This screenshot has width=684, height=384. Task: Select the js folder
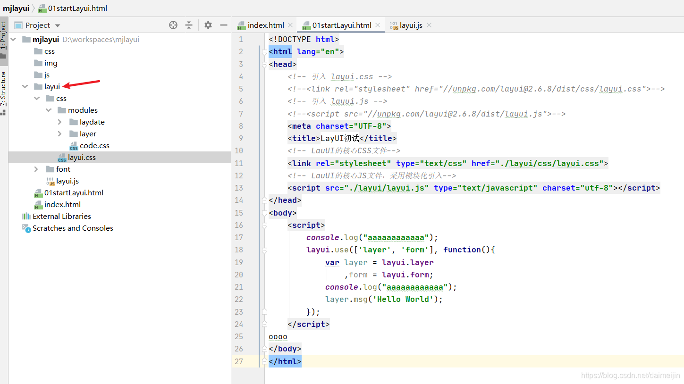click(x=47, y=75)
